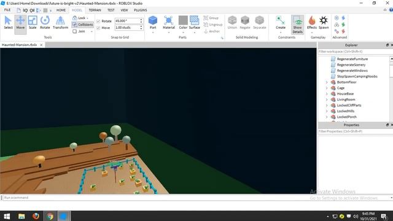Click the Lock tool icon
Viewport: 393px width, 221px height.
pos(75,18)
